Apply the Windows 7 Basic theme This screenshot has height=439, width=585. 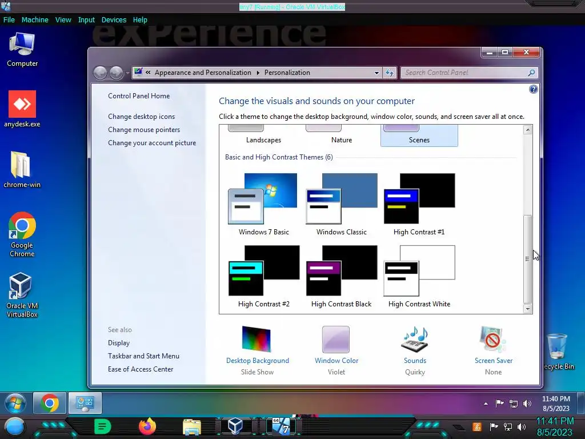(x=263, y=204)
